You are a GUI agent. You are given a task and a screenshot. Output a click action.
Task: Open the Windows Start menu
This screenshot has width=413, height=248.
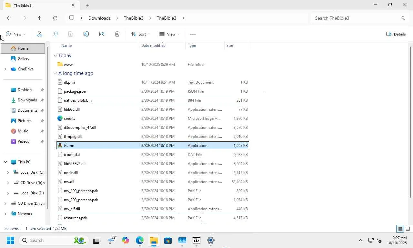point(10,240)
